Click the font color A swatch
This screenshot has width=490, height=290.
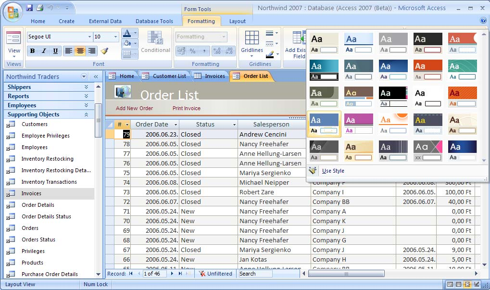pos(127,33)
